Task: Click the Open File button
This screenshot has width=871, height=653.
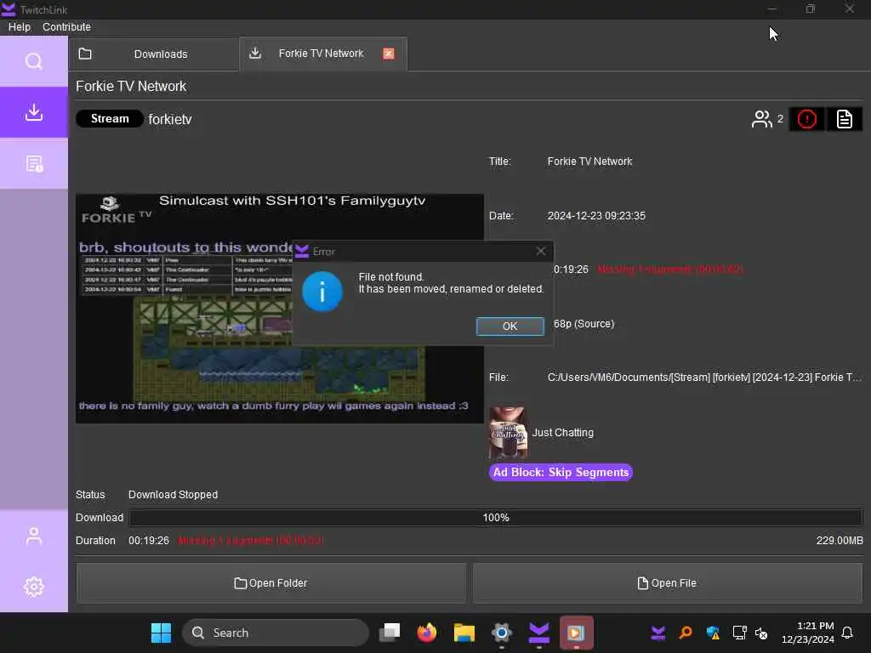Action: click(x=667, y=583)
